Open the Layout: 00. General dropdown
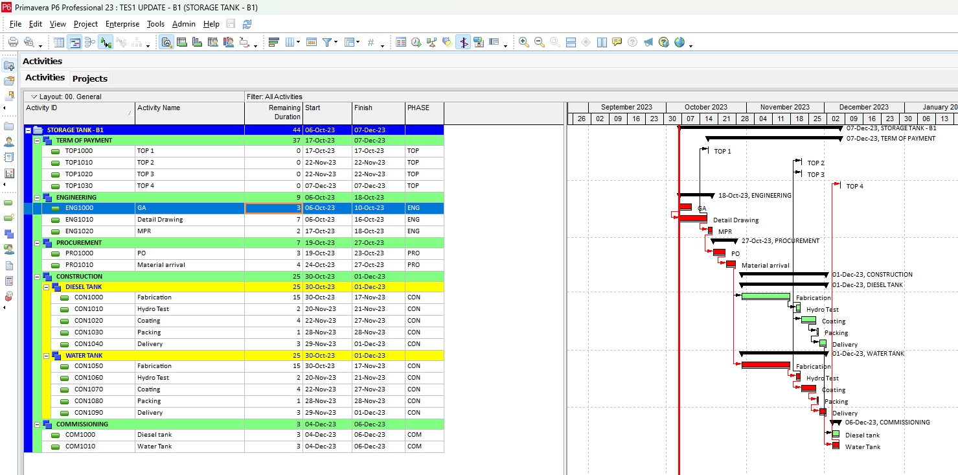The image size is (958, 475). coord(32,97)
